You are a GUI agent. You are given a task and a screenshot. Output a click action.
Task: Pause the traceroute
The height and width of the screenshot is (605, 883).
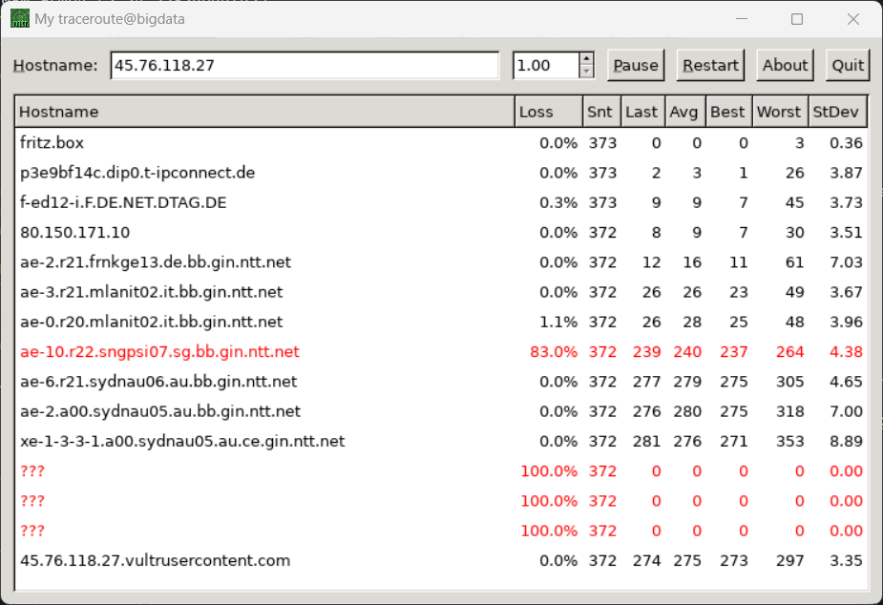(x=636, y=65)
